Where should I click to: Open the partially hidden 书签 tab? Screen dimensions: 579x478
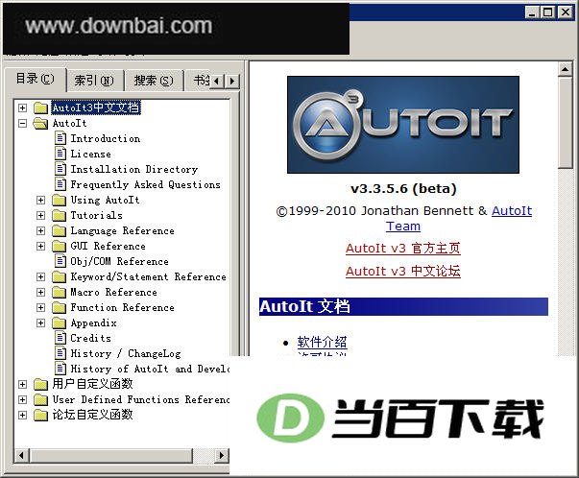(199, 80)
